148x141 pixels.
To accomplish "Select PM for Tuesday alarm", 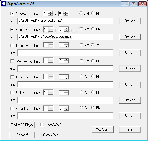I will tap(92, 45).
